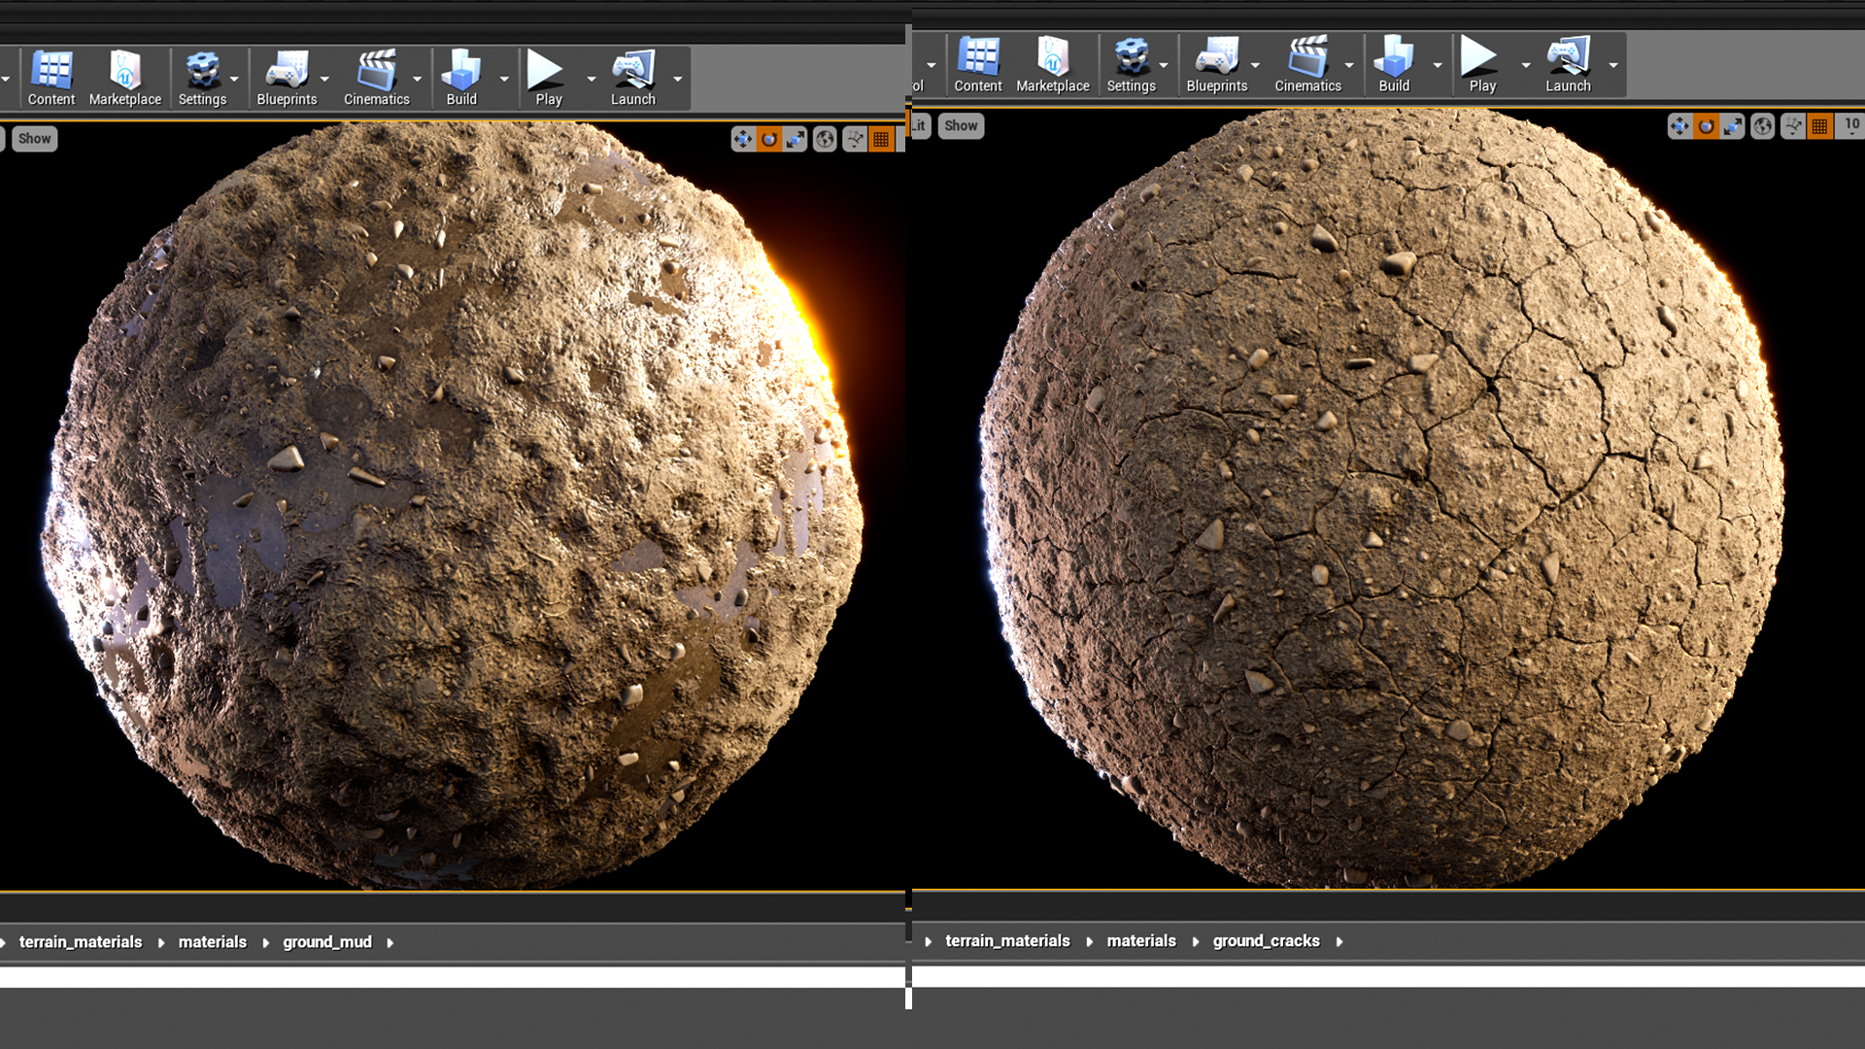The image size is (1865, 1049).
Task: Open Show menu in left viewport
Action: (x=34, y=139)
